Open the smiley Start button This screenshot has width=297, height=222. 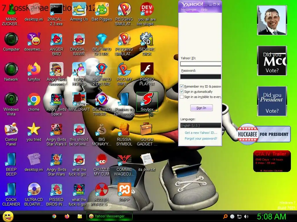pos(8,217)
